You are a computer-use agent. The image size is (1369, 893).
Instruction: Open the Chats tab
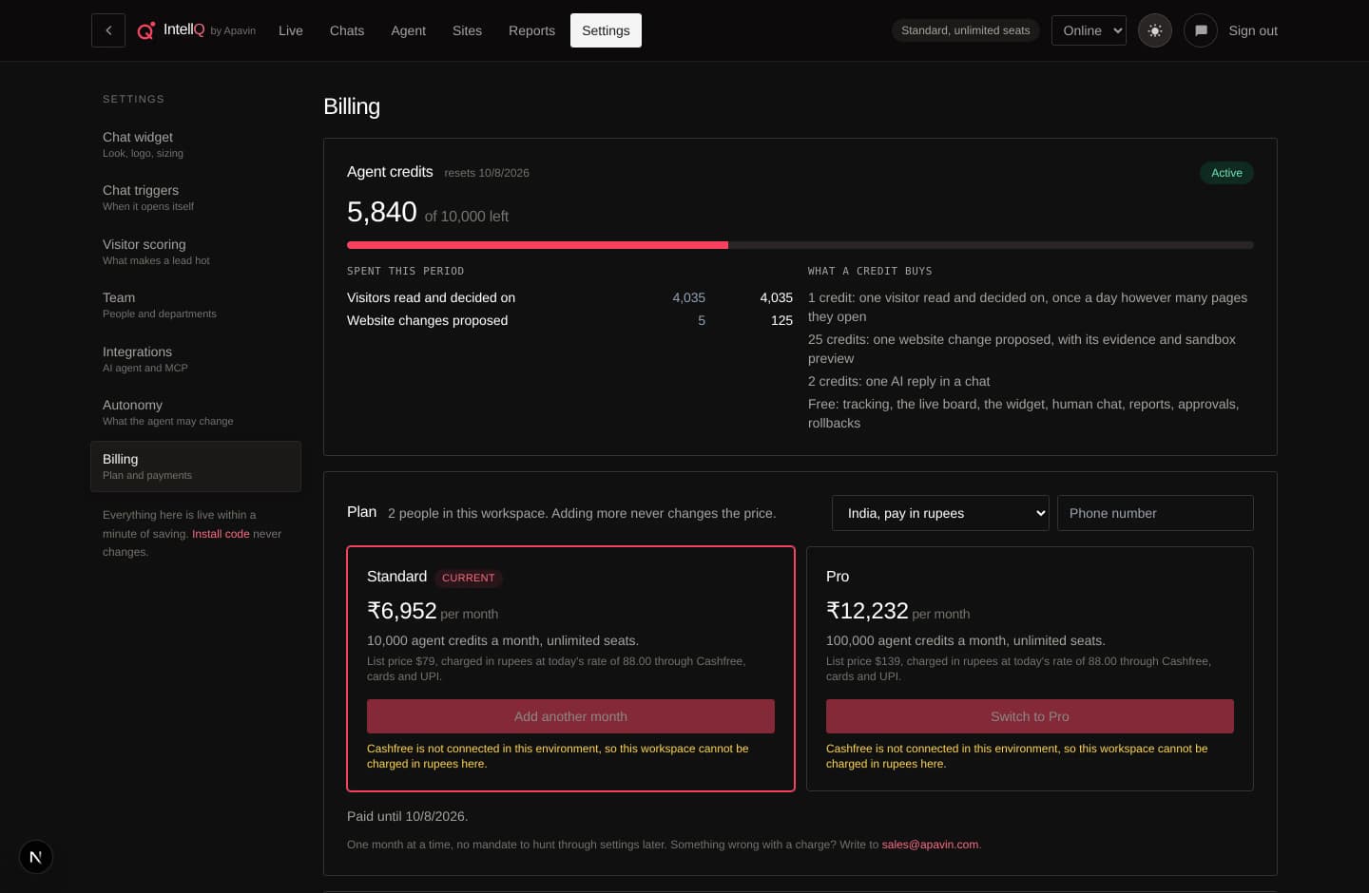(x=347, y=30)
